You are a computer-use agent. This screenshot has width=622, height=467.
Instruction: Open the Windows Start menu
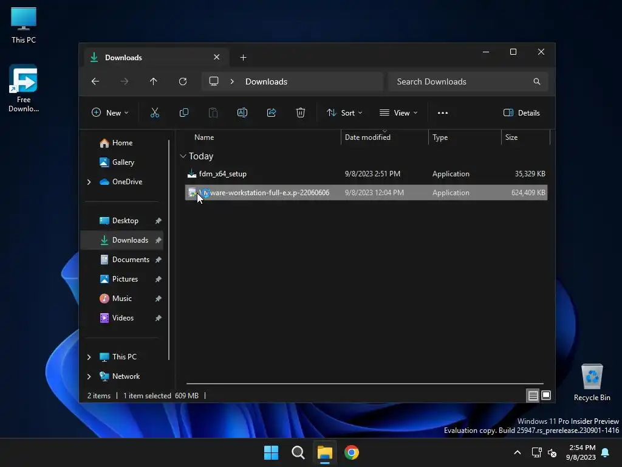(272, 452)
